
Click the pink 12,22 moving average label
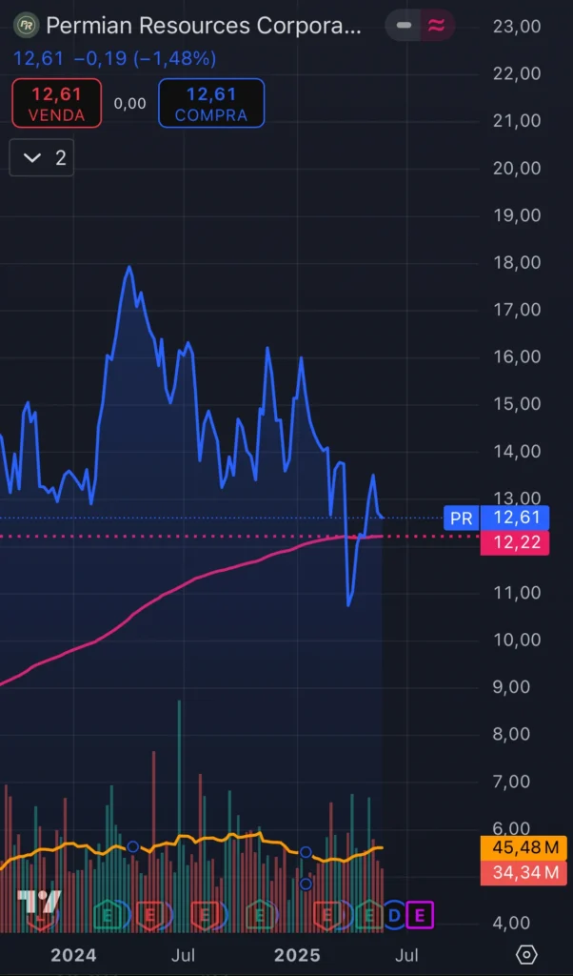pyautogui.click(x=514, y=543)
